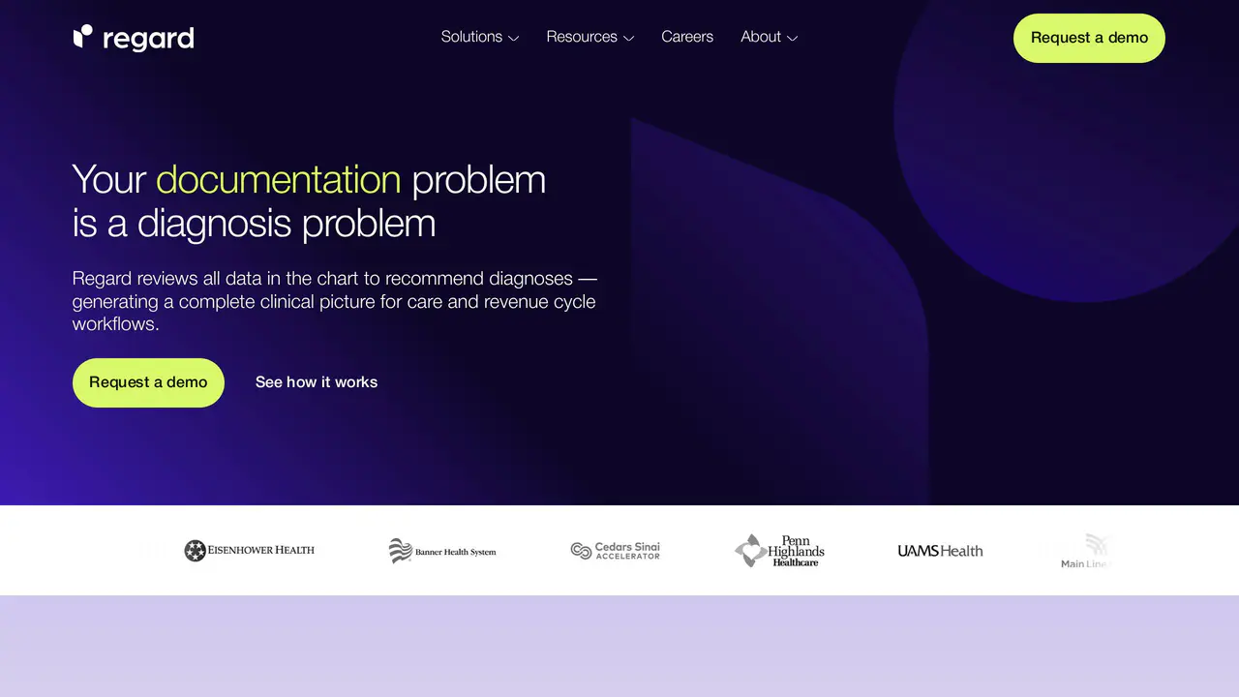Click the Regard logo in header
This screenshot has height=697, width=1239.
tap(134, 38)
